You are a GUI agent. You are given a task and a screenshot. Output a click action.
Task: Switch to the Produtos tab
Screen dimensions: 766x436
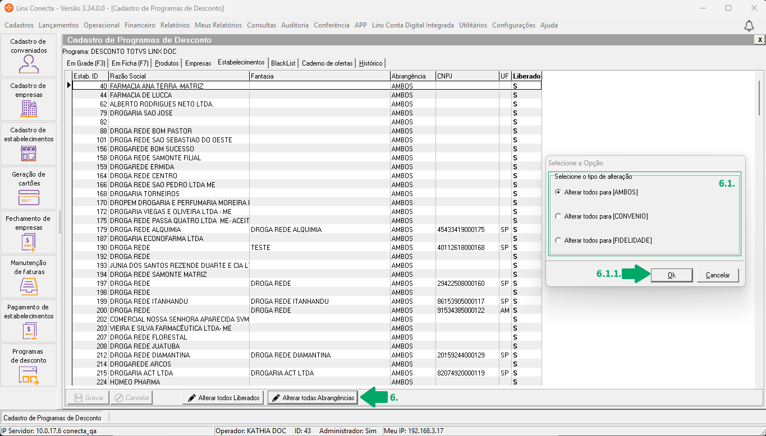point(167,63)
